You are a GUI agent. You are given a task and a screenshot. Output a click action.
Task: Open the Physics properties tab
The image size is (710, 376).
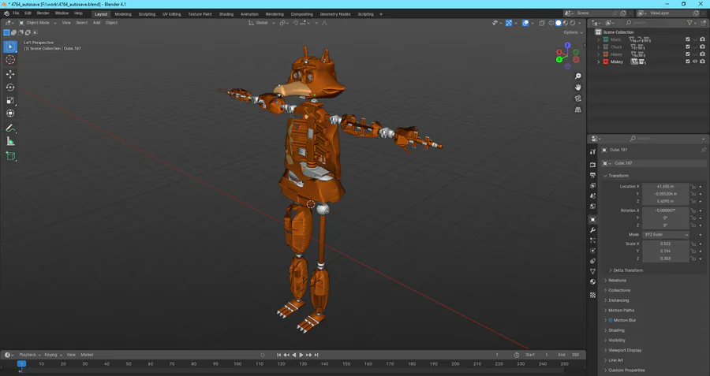[592, 251]
